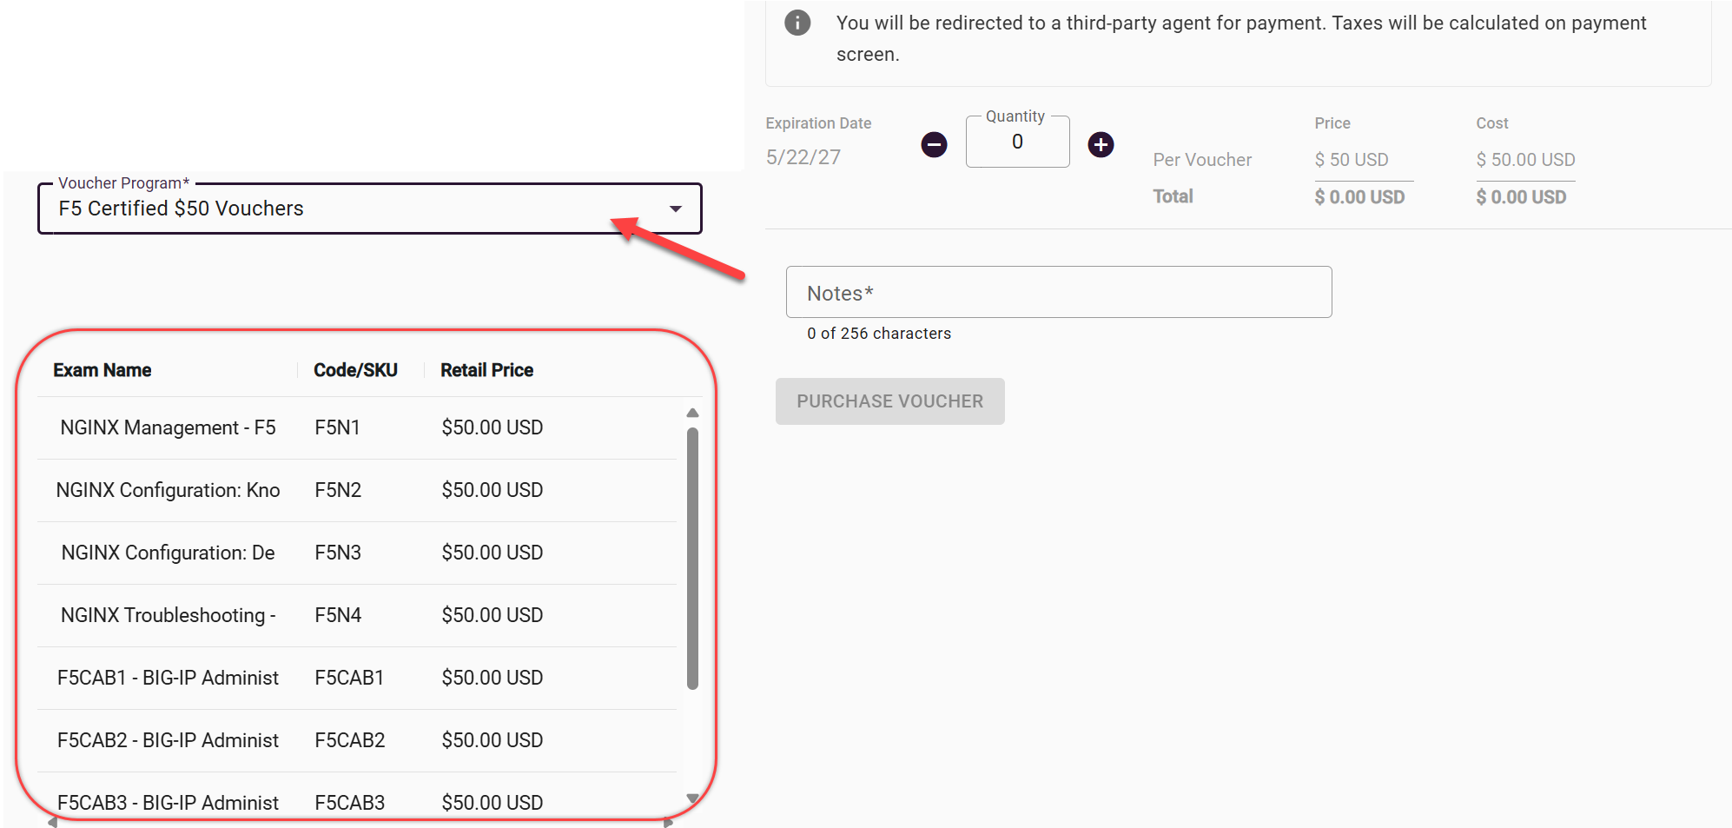
Task: Click into the Notes text field
Action: point(1058,293)
